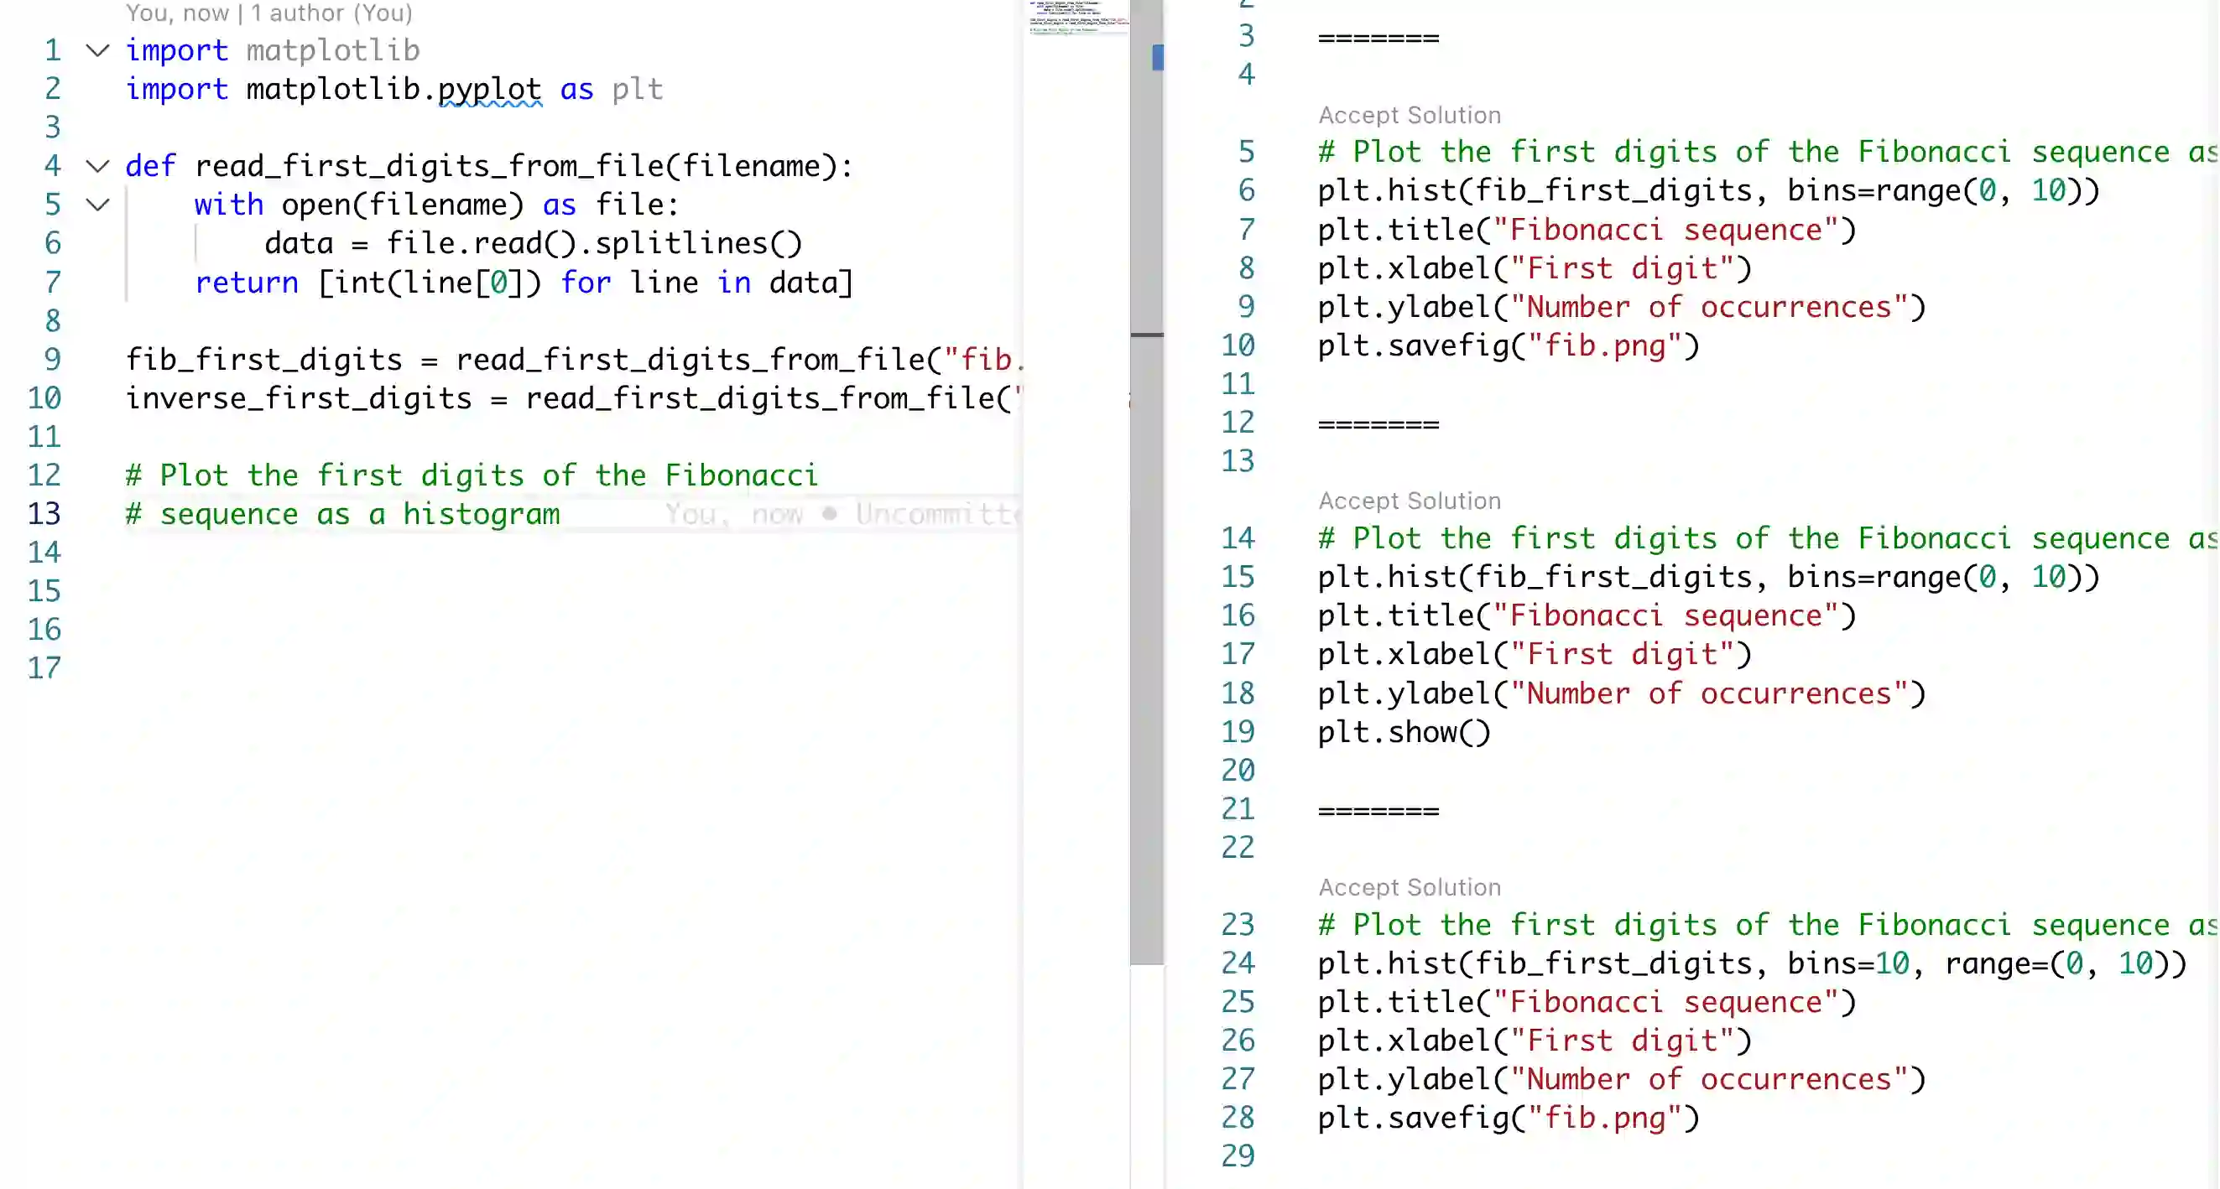Screen dimensions: 2220x1189
Task: Accept the solution above right-pane line 5
Action: (1409, 115)
